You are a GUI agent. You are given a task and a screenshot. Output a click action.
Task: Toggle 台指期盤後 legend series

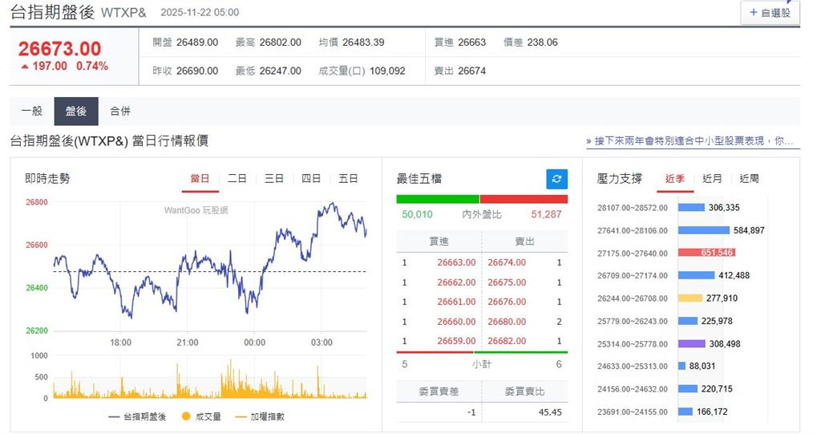pyautogui.click(x=138, y=416)
